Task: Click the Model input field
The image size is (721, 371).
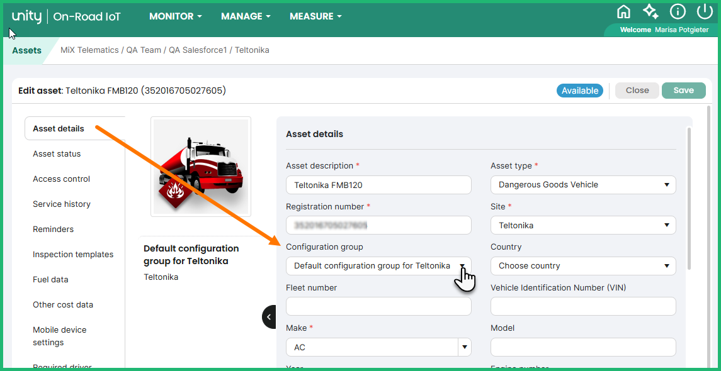Action: (583, 347)
